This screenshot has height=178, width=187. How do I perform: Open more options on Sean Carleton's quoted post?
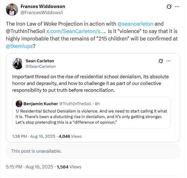tap(168, 61)
